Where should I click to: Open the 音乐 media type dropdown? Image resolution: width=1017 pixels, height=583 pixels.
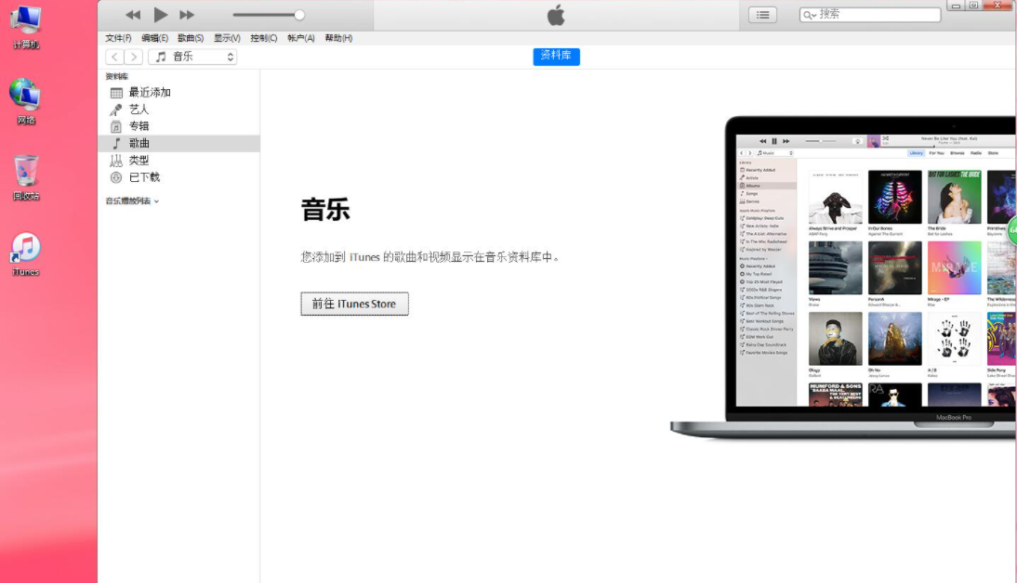coord(192,57)
